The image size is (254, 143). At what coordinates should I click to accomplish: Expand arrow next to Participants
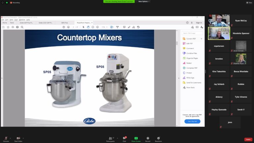[117, 138]
